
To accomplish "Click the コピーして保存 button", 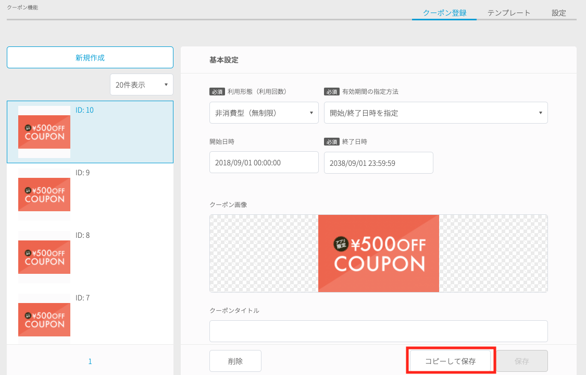I will (450, 361).
